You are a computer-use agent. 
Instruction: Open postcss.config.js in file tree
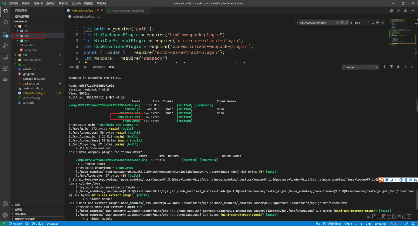[x=33, y=88]
